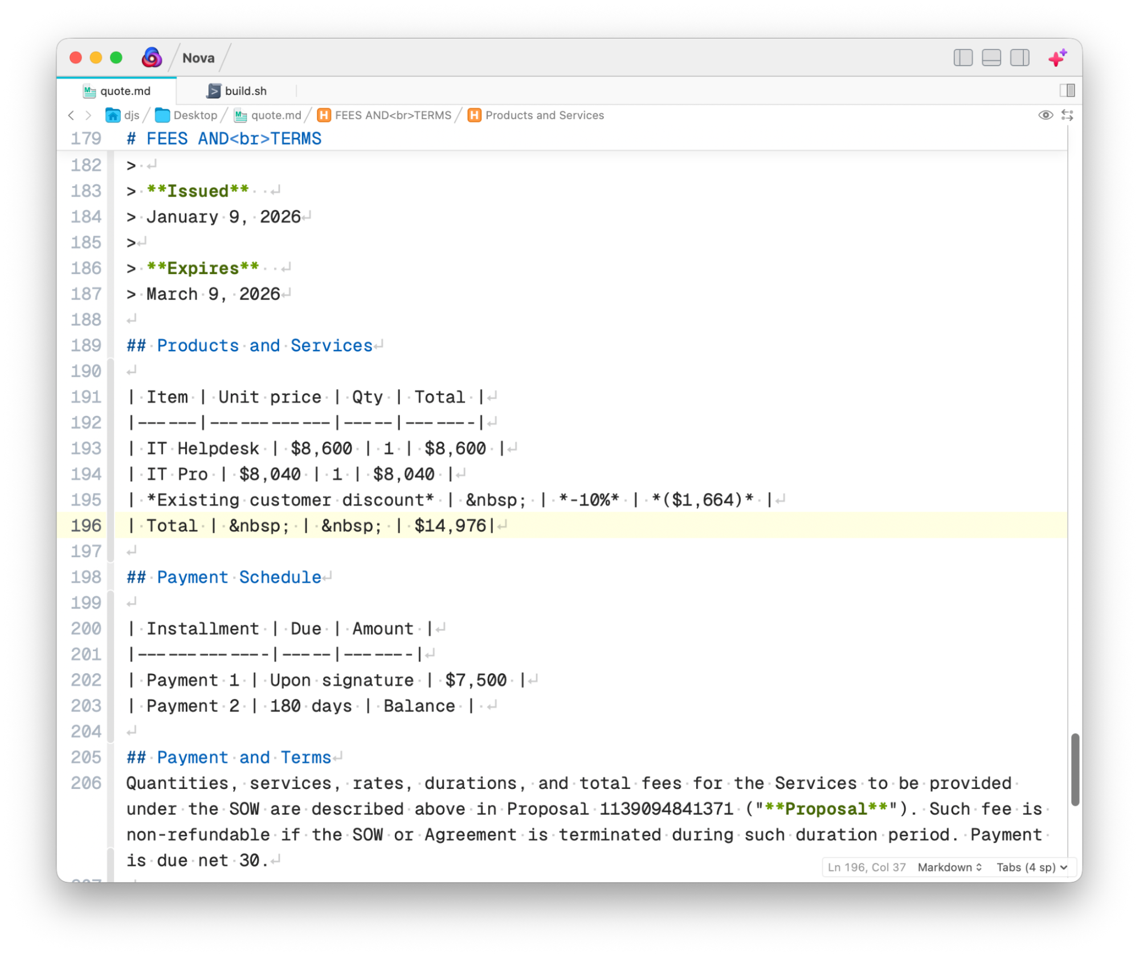Toggle the left sidebar panel icon
The height and width of the screenshot is (957, 1139).
pyautogui.click(x=963, y=58)
